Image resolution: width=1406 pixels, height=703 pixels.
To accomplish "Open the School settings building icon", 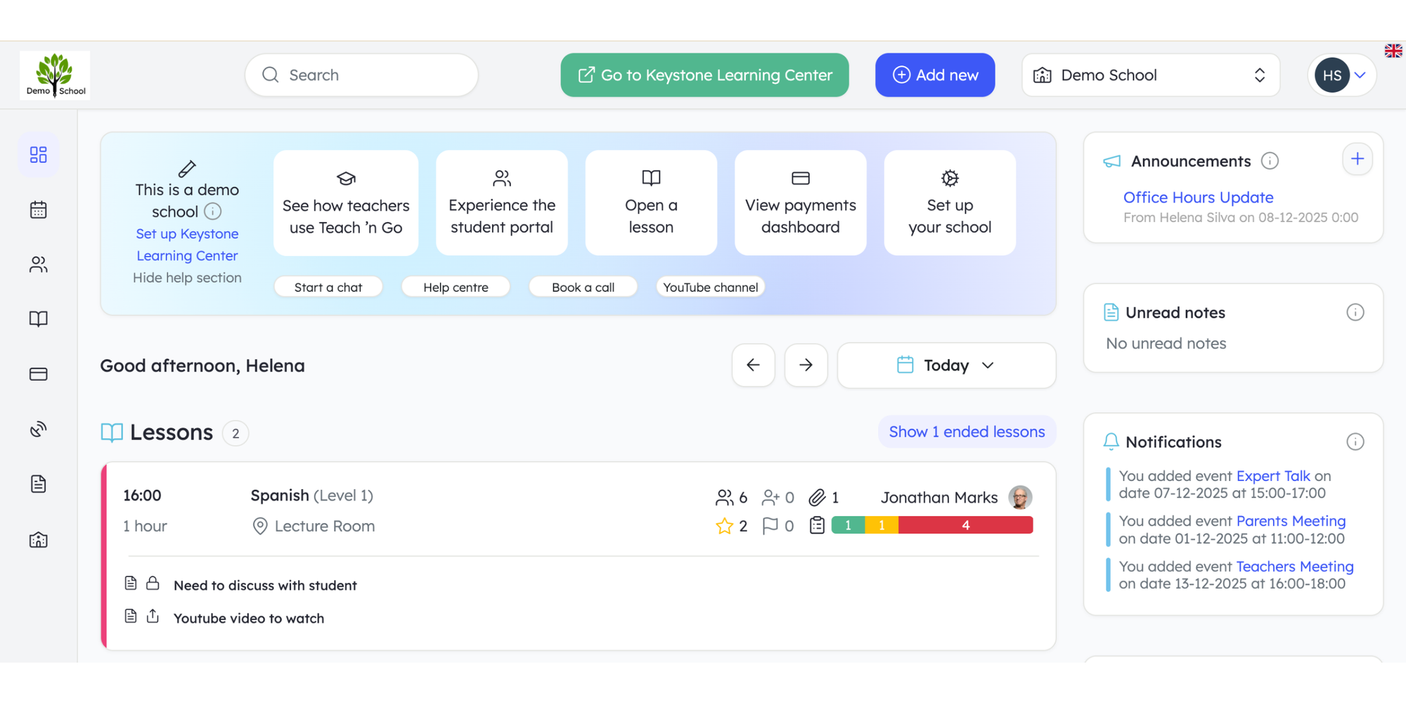I will [x=38, y=540].
